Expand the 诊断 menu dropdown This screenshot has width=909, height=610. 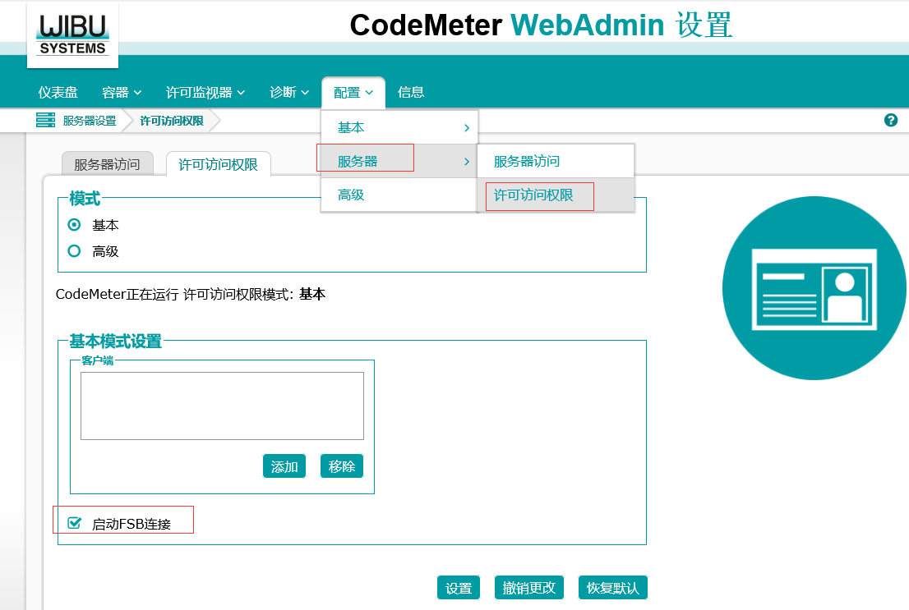point(289,93)
